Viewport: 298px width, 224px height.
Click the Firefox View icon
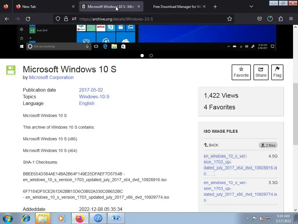click(x=6, y=6)
